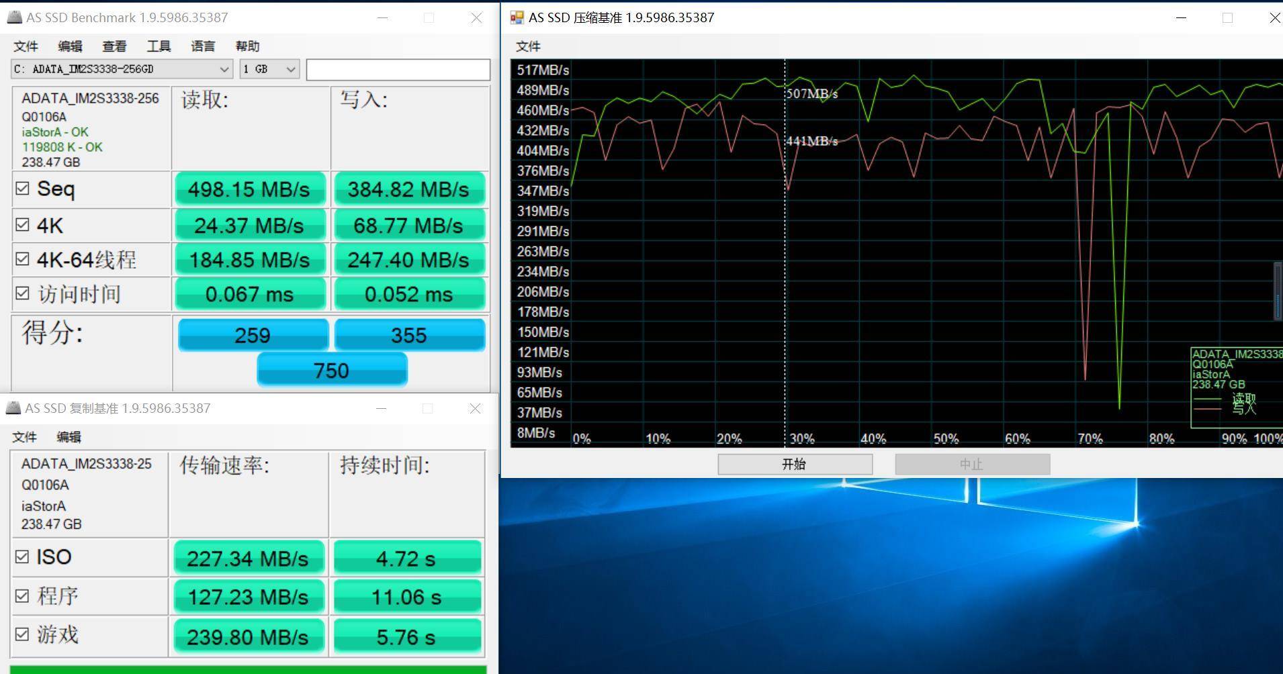Image resolution: width=1283 pixels, height=674 pixels.
Task: Uncheck the 游戏 copy test checkbox
Action: tap(22, 634)
